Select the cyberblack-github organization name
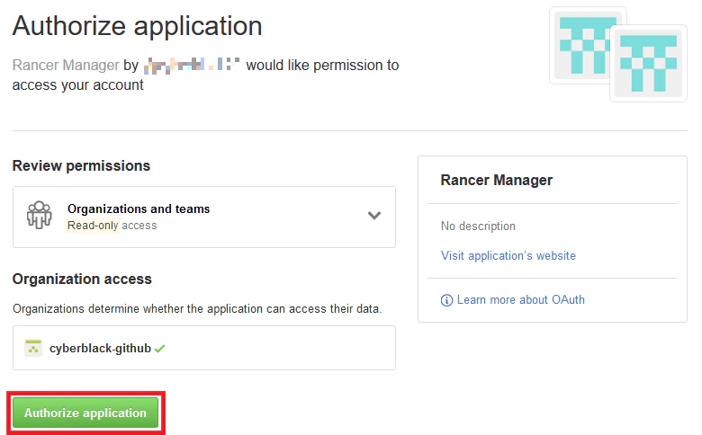 click(x=100, y=348)
